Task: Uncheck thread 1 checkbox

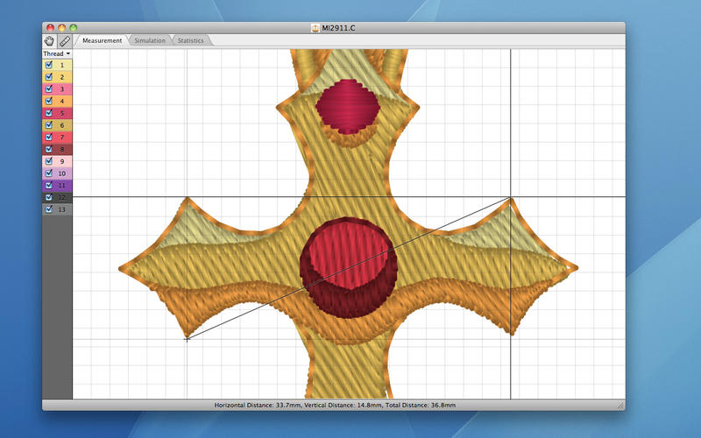Action: 49,65
